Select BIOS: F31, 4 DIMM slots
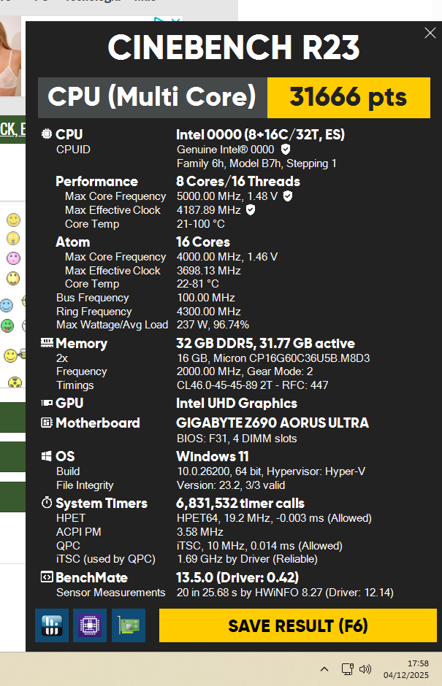The height and width of the screenshot is (686, 442). [237, 439]
